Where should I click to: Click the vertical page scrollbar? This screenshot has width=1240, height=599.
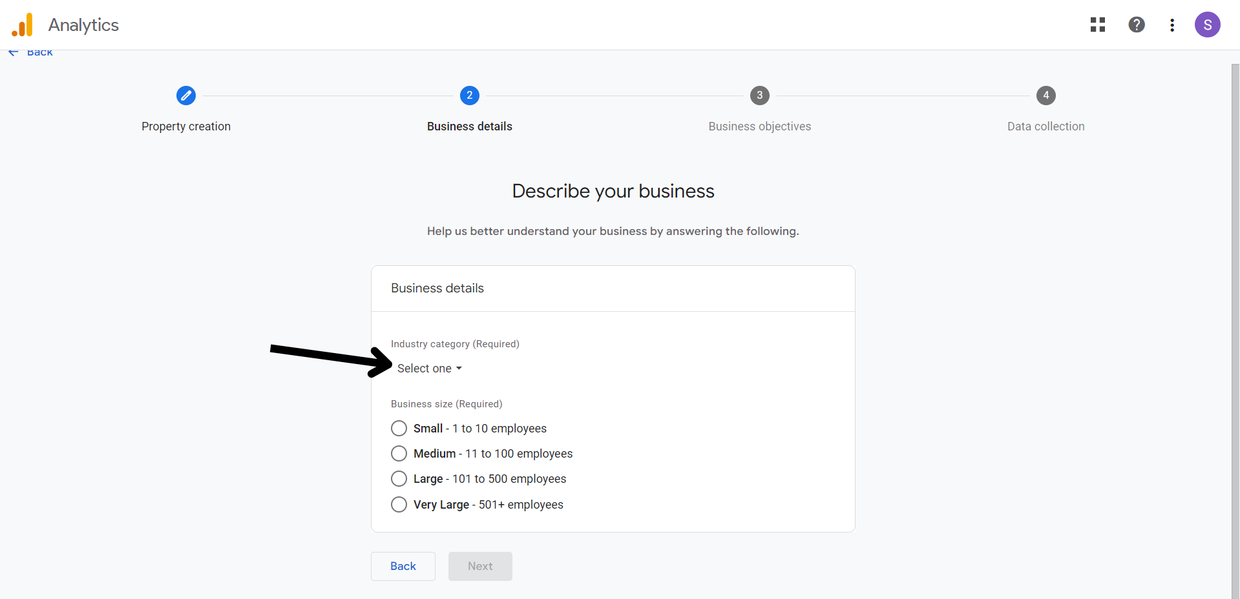click(x=1235, y=323)
